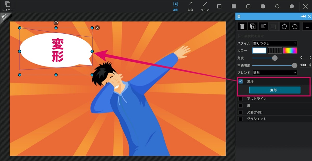Screen dimensions: 312x161
Task: Close the 図 panel
Action: click(x=309, y=16)
